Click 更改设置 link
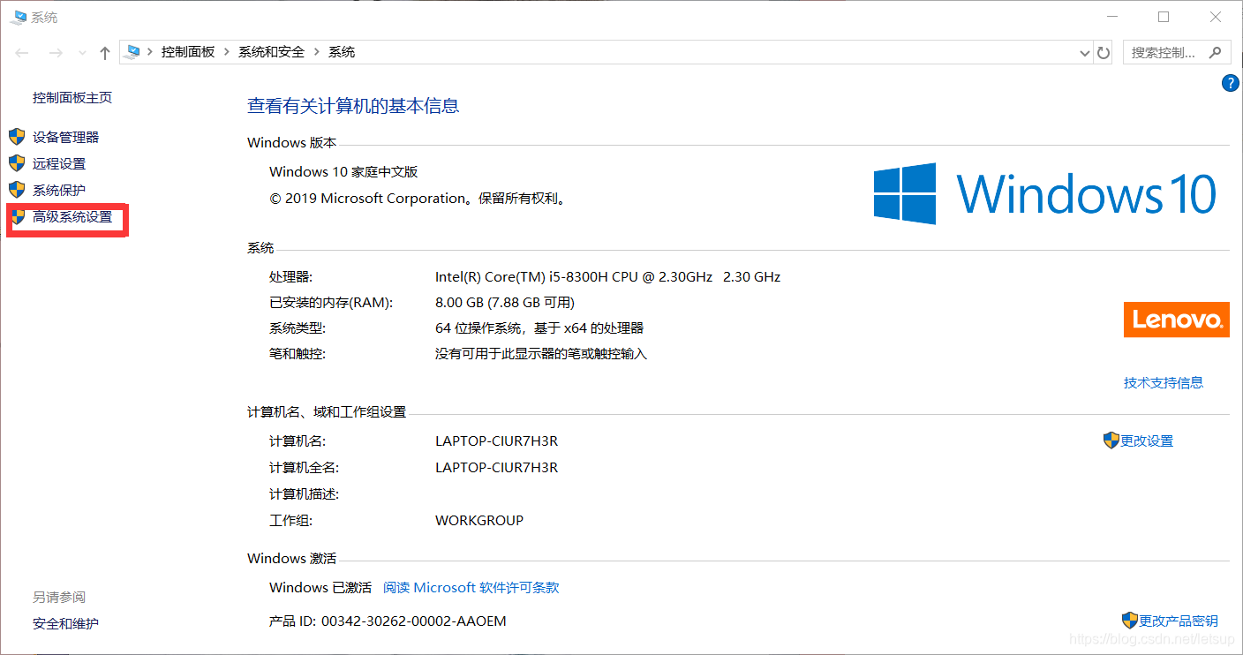 1147,440
